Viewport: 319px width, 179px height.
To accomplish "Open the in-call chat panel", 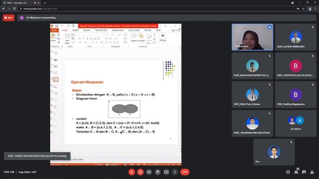I will (304, 172).
